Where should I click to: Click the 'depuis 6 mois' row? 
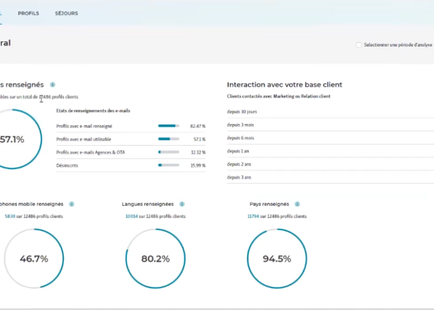point(330,138)
